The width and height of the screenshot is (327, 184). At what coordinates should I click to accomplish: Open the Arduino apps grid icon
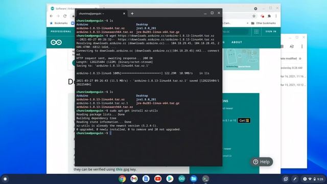coord(256,32)
